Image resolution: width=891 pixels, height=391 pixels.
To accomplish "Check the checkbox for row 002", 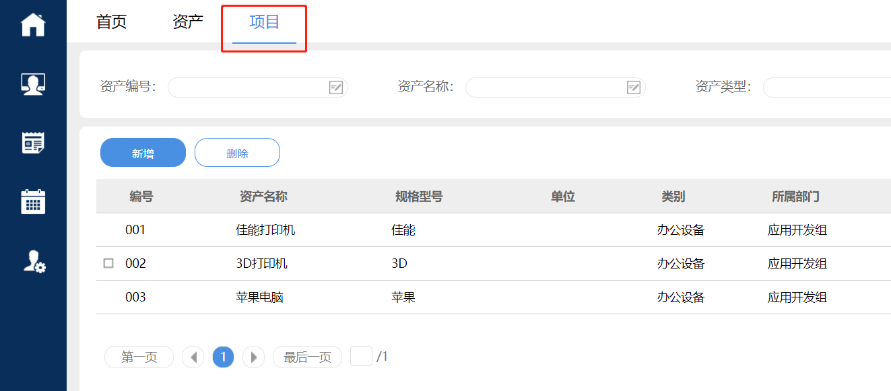I will coord(108,263).
